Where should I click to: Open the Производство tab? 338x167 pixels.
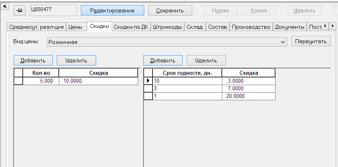point(251,27)
